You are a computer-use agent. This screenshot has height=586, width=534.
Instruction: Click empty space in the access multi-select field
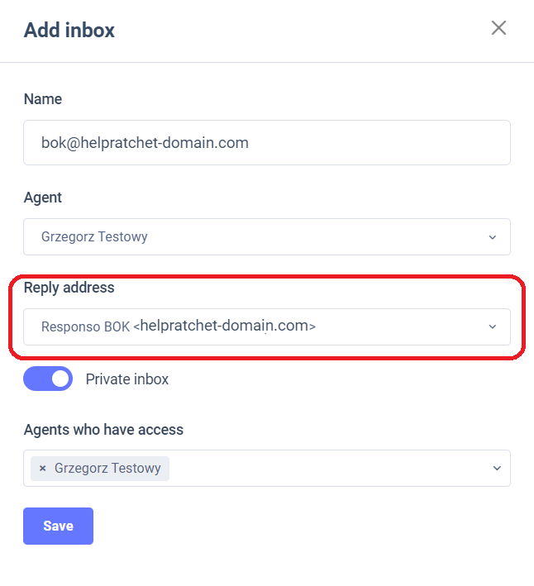pyautogui.click(x=331, y=469)
